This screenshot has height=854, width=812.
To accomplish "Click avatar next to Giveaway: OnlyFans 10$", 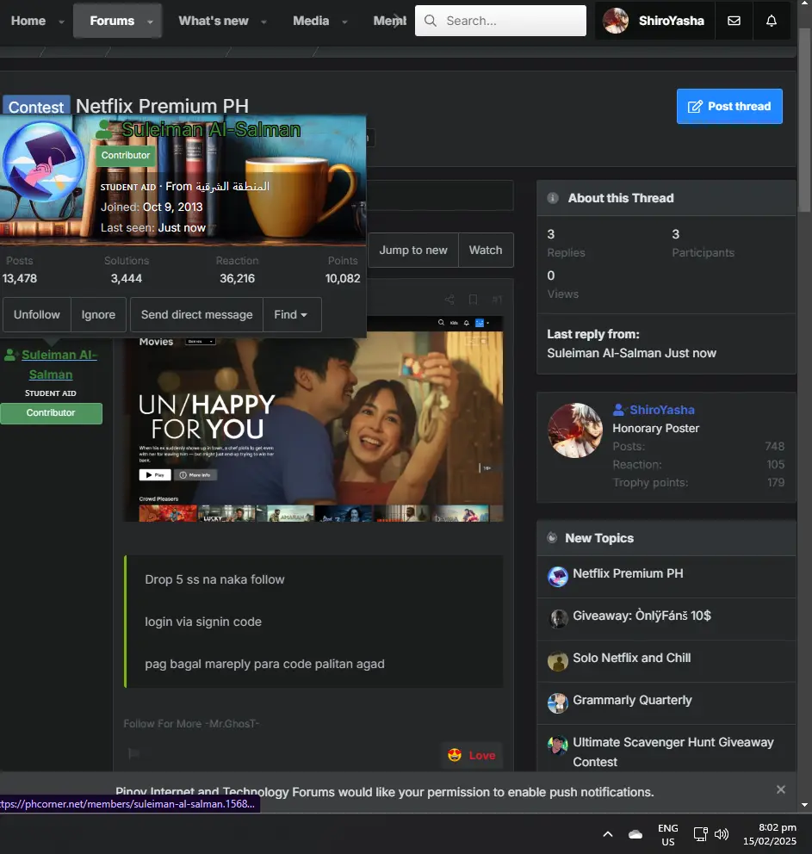I will click(x=558, y=619).
